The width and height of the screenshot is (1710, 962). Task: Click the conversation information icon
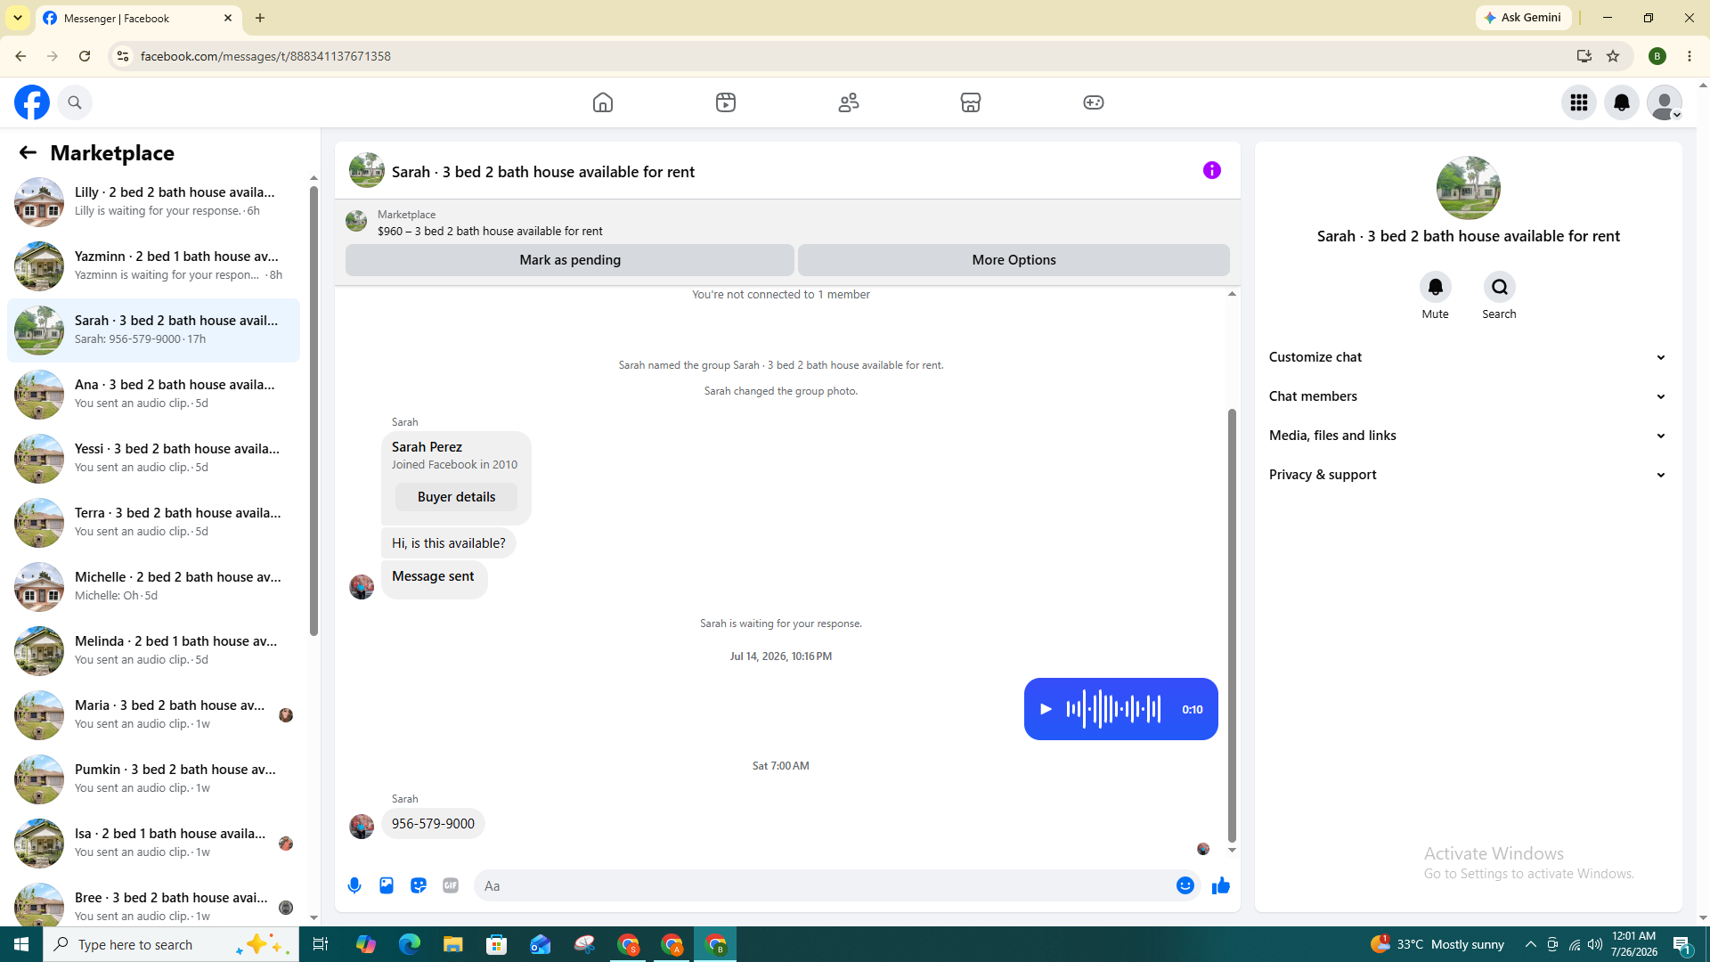tap(1212, 170)
